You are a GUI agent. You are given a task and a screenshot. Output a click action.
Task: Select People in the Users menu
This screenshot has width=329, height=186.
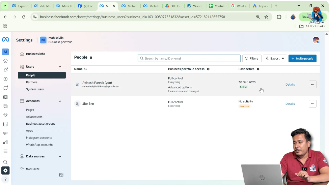click(42, 75)
